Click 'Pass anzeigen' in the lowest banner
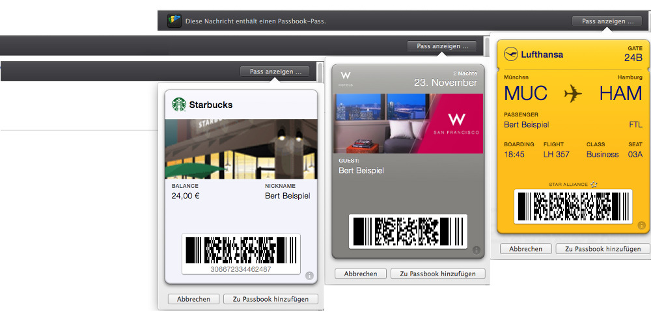Image resolution: width=651 pixels, height=325 pixels. pyautogui.click(x=275, y=71)
